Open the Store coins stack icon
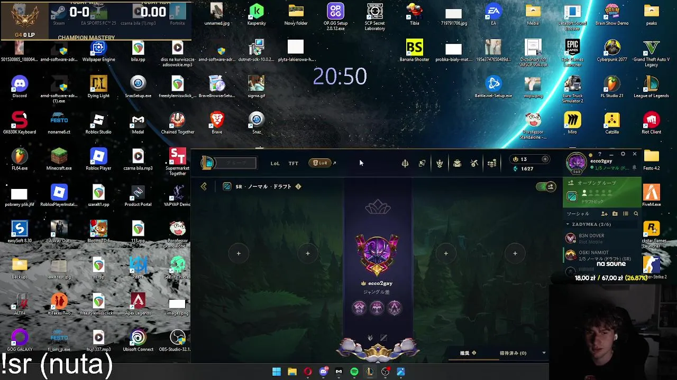 [492, 163]
